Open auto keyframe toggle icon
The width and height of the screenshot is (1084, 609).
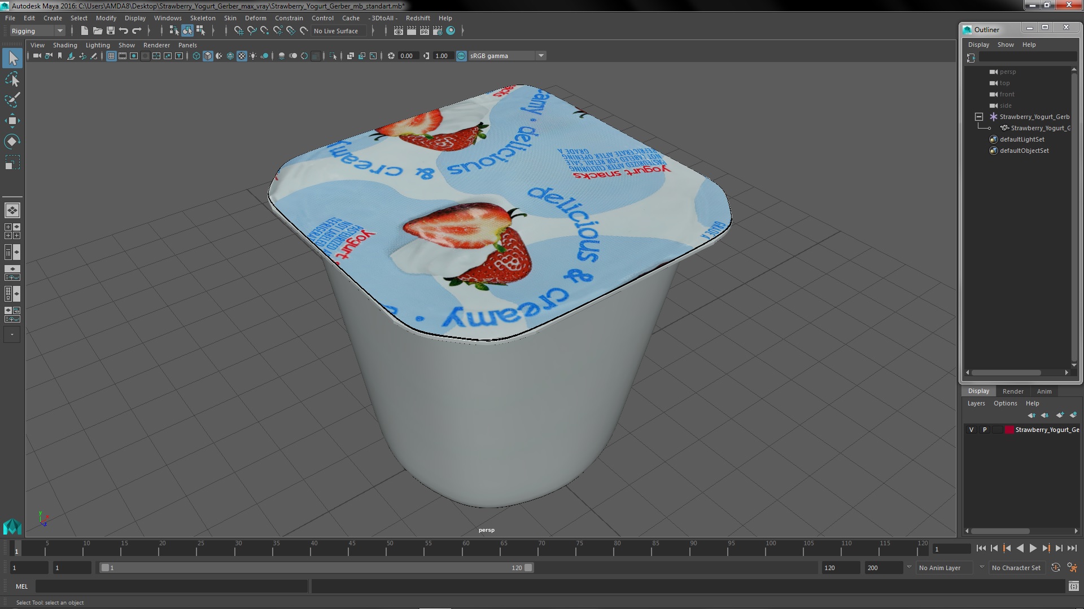point(1055,568)
